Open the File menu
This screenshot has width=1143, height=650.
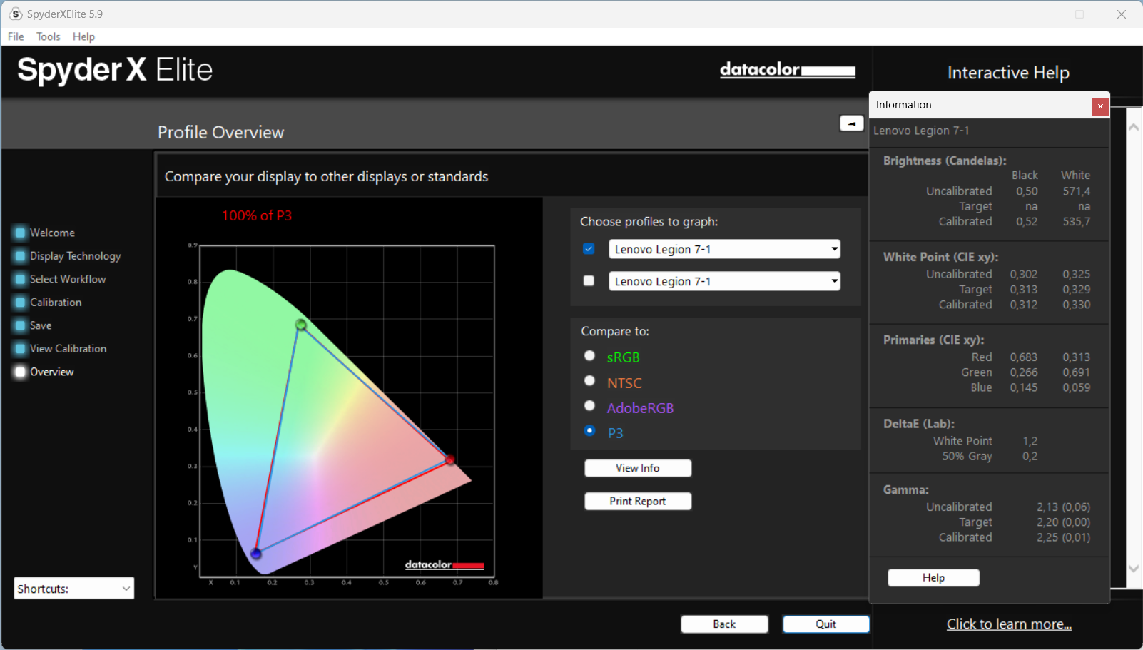[16, 36]
